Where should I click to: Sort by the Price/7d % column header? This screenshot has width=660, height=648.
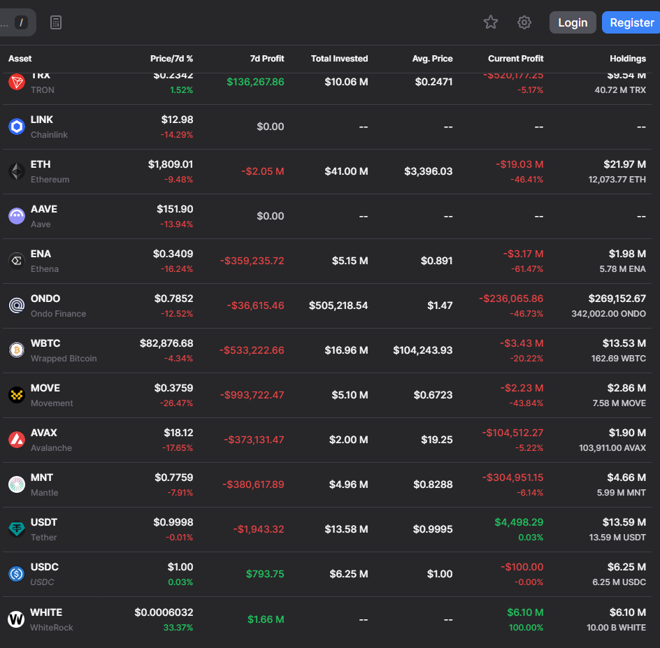(x=171, y=59)
